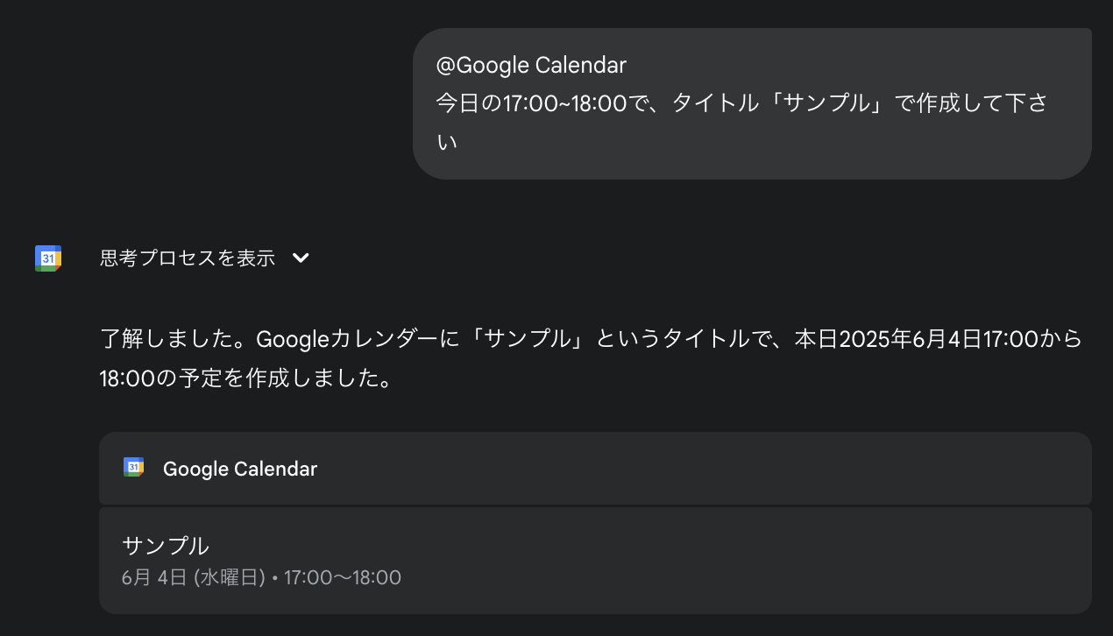Click the @Google Calendar mention in user message
The height and width of the screenshot is (636, 1113).
[x=531, y=65]
